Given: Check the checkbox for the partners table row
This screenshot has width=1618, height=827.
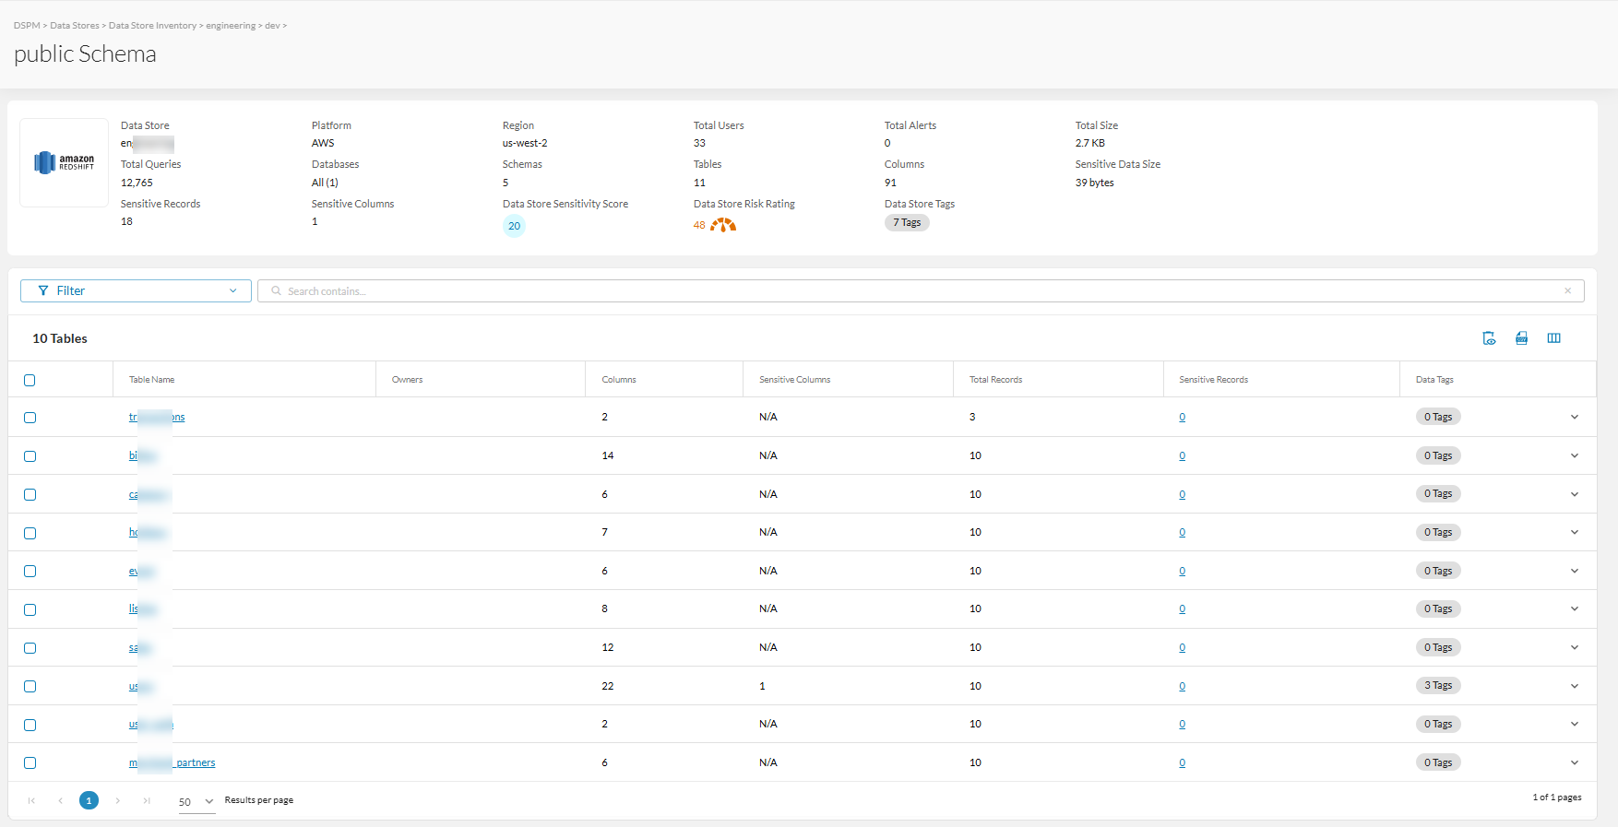Looking at the screenshot, I should coord(30,762).
